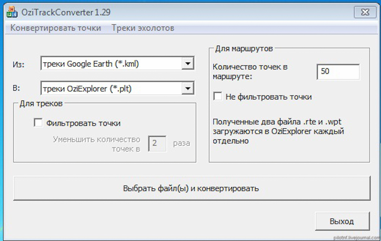The height and width of the screenshot is (241, 381).
Task: Click the OziTrackConverter 1.29 window title
Action: point(66,12)
